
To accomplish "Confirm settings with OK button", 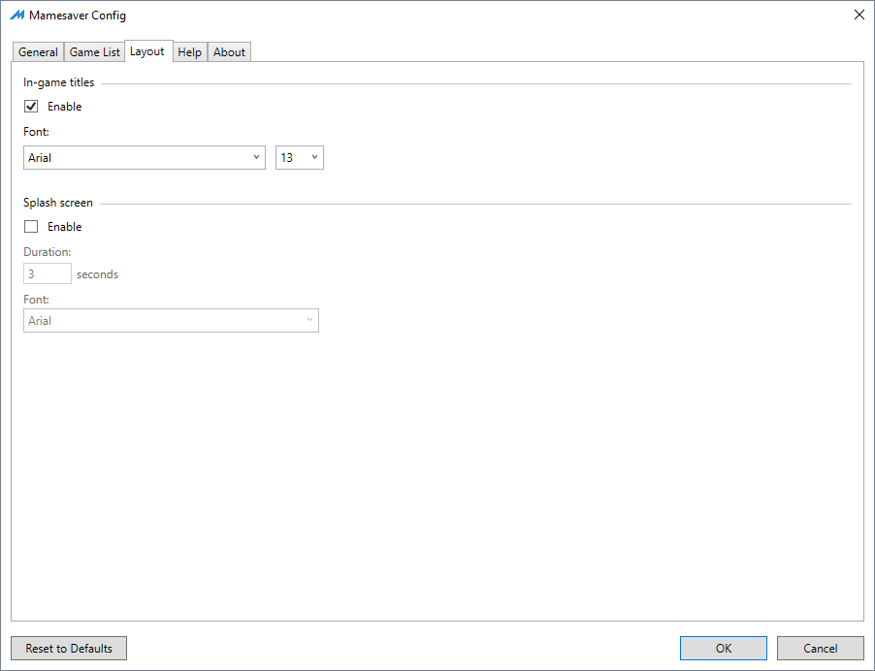I will tap(724, 648).
